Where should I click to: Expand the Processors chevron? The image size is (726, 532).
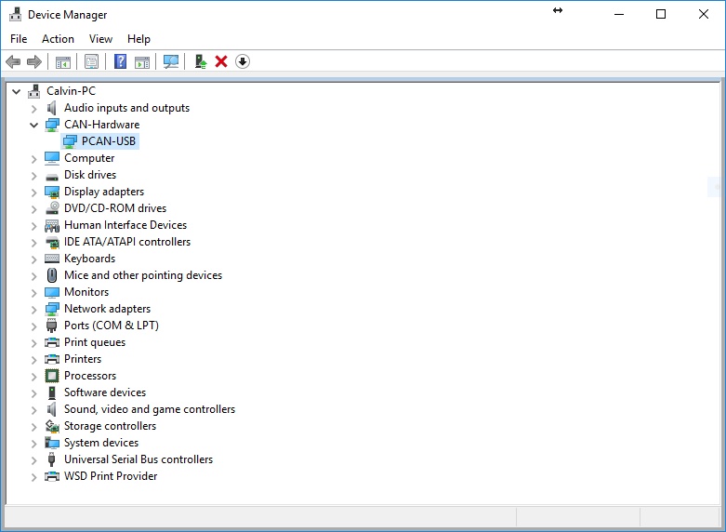point(33,377)
